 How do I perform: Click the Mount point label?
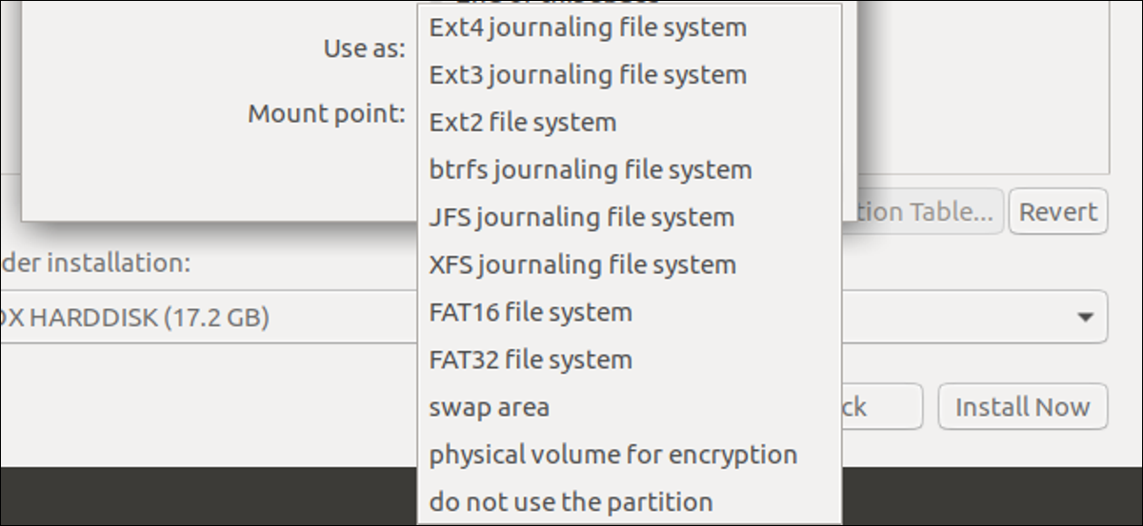click(327, 114)
